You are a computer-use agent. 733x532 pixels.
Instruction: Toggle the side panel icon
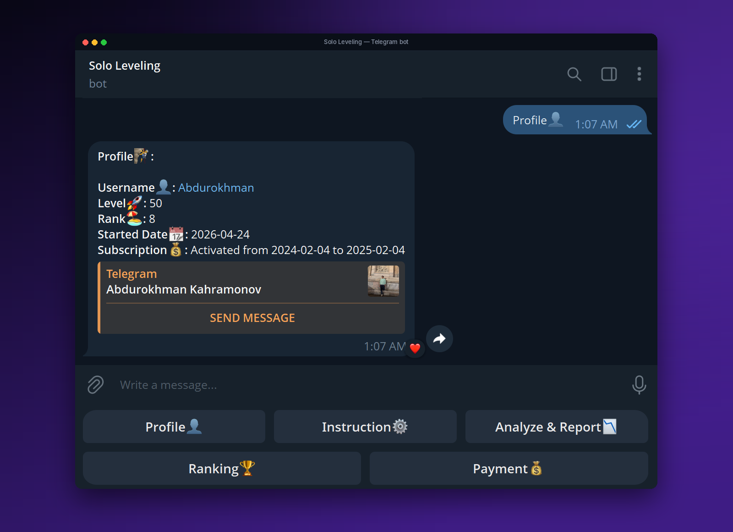609,74
